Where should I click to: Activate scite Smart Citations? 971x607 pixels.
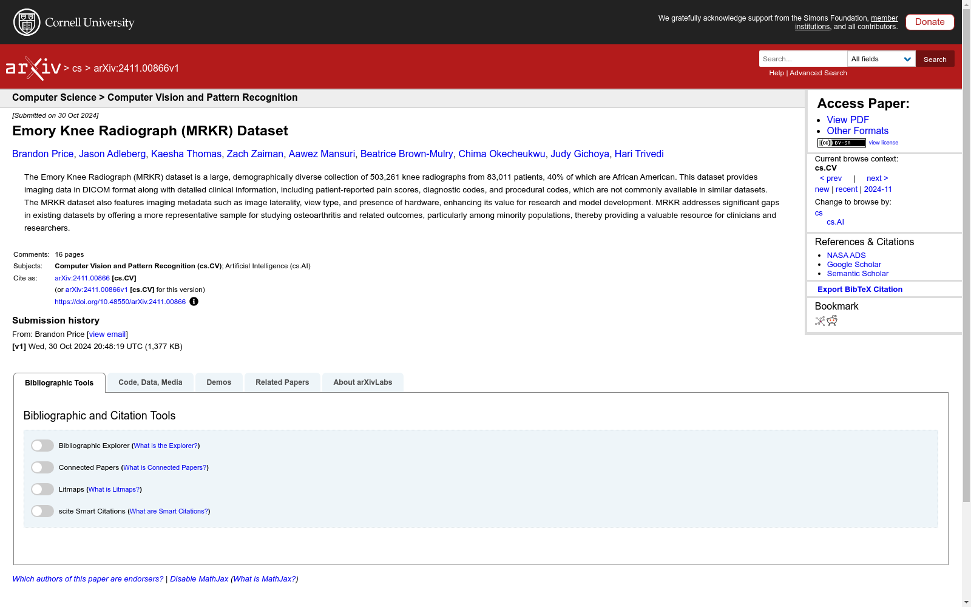[x=42, y=510]
